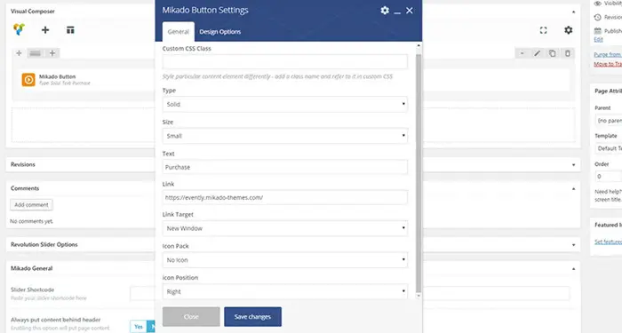
Task: Edit row using the pencil icon
Action: pyautogui.click(x=537, y=53)
